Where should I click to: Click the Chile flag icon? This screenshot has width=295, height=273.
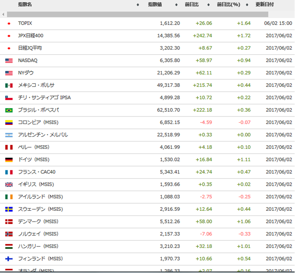9,98
